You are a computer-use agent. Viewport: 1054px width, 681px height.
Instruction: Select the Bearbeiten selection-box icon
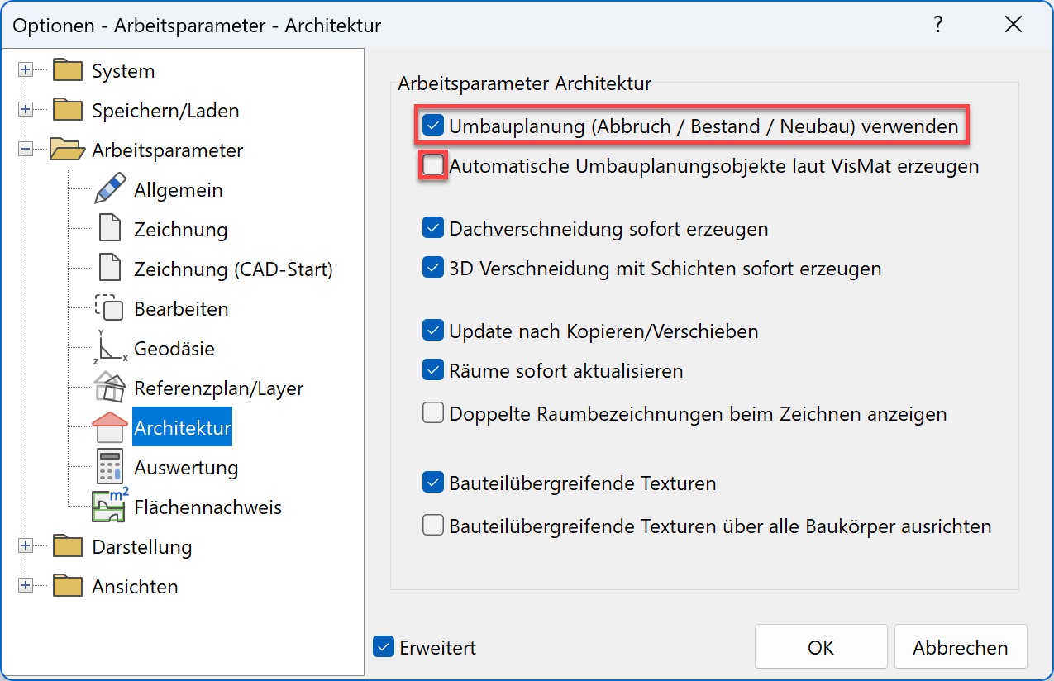pos(110,308)
